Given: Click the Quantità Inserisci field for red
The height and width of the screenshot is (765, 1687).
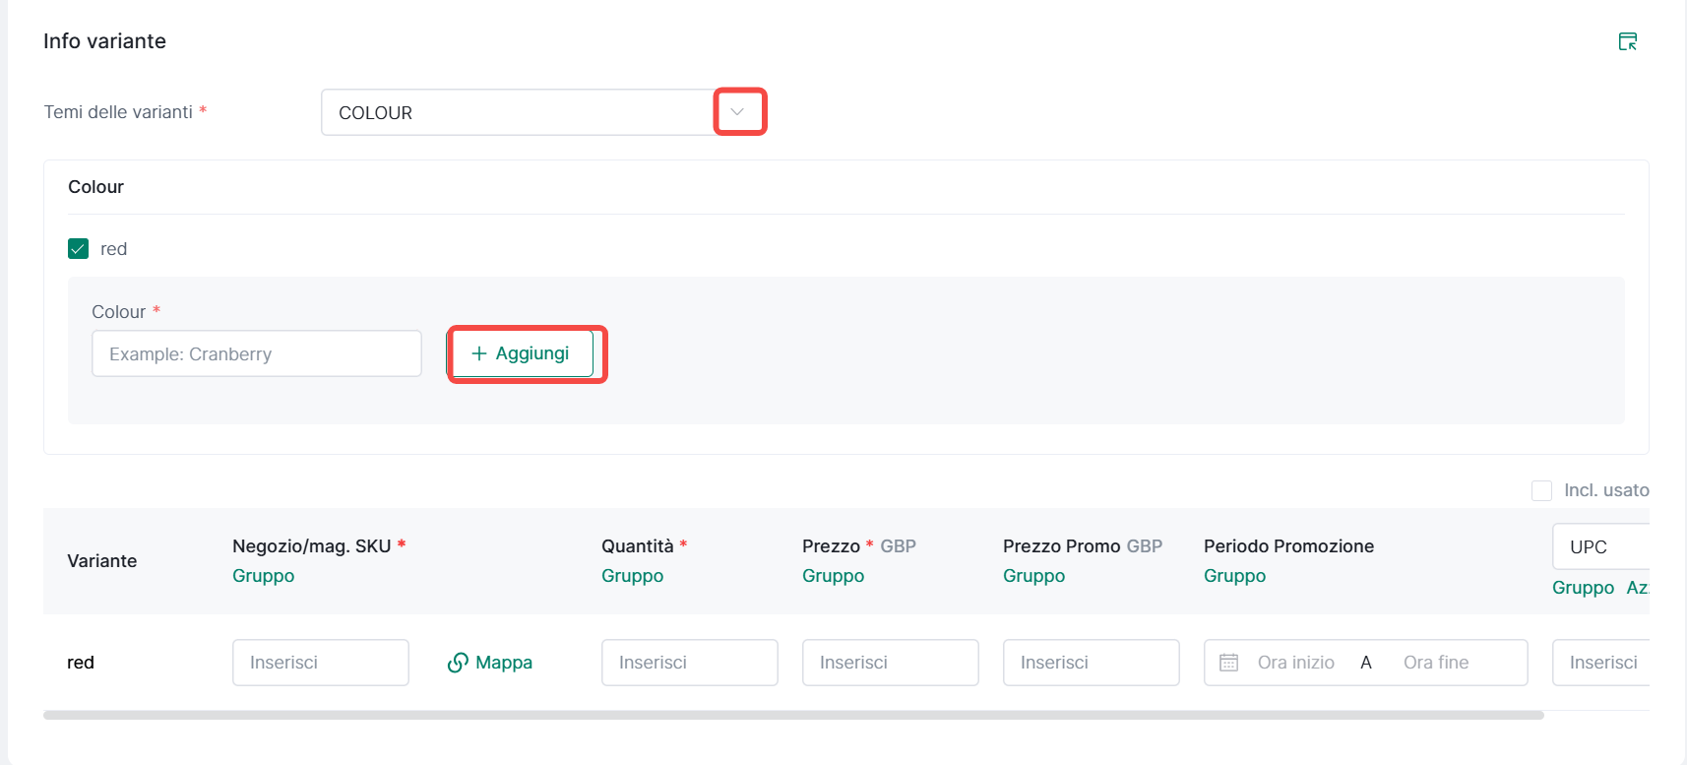Looking at the screenshot, I should click(x=689, y=663).
